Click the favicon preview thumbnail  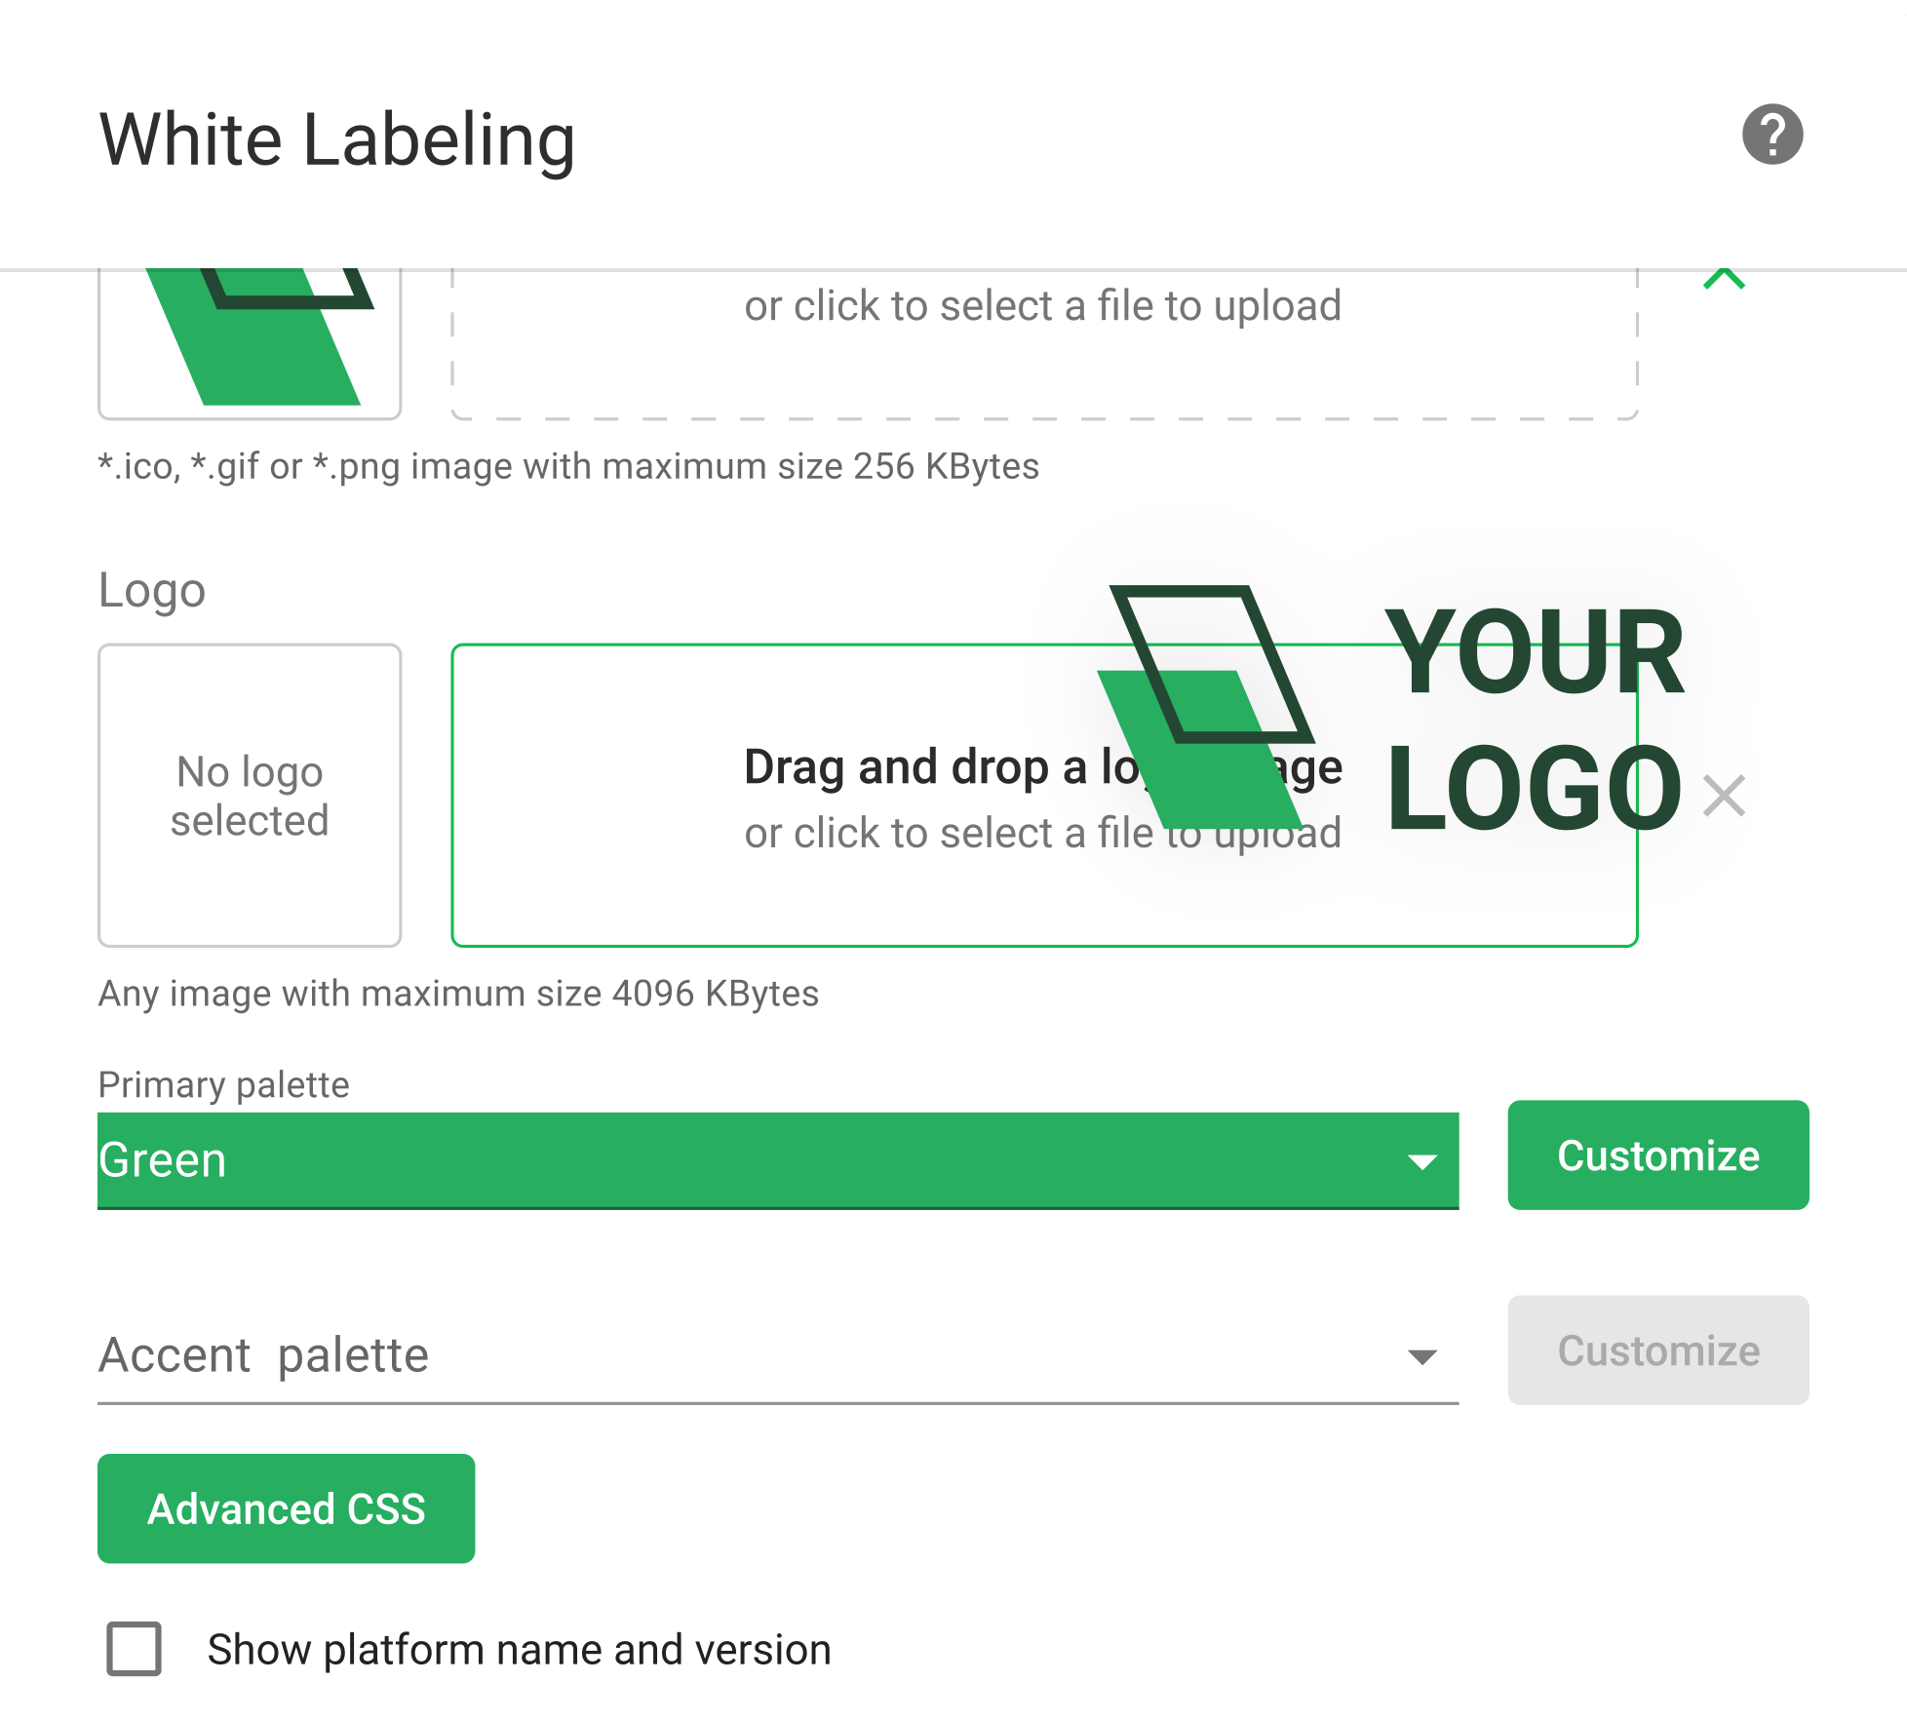250,341
